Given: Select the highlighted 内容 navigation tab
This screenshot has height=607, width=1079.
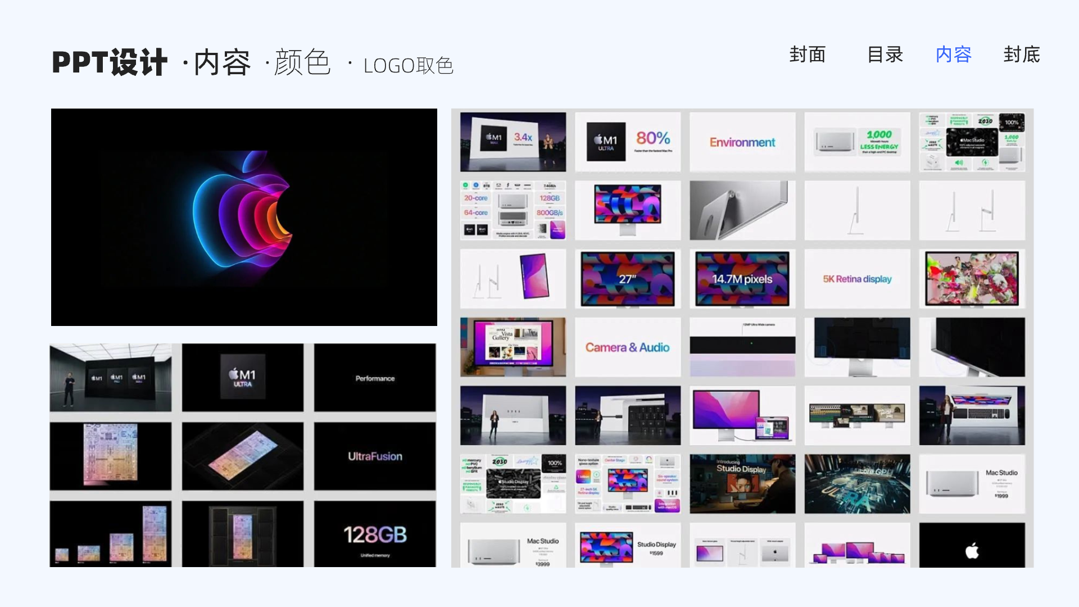Looking at the screenshot, I should click(x=954, y=55).
